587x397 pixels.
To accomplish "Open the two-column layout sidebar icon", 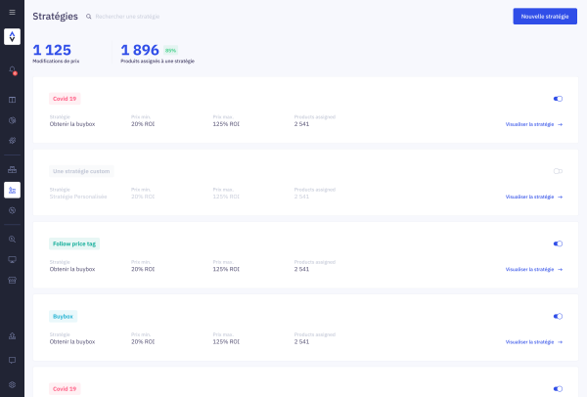I will pyautogui.click(x=12, y=100).
